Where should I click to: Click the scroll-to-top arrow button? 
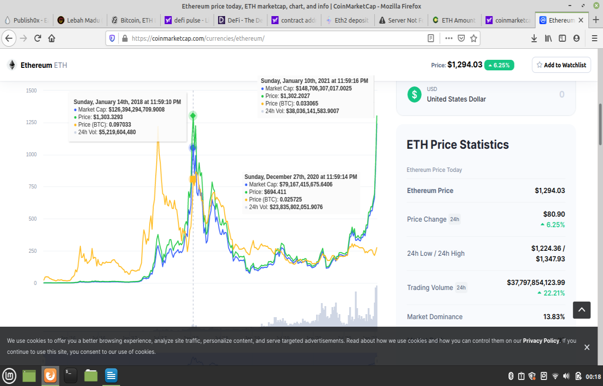581,310
